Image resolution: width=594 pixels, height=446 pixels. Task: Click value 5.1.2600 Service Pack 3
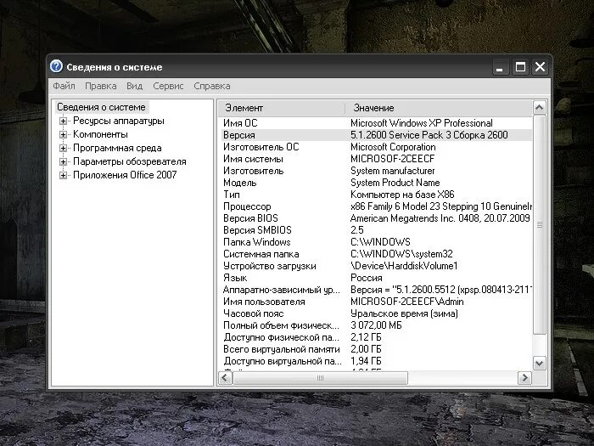point(401,135)
